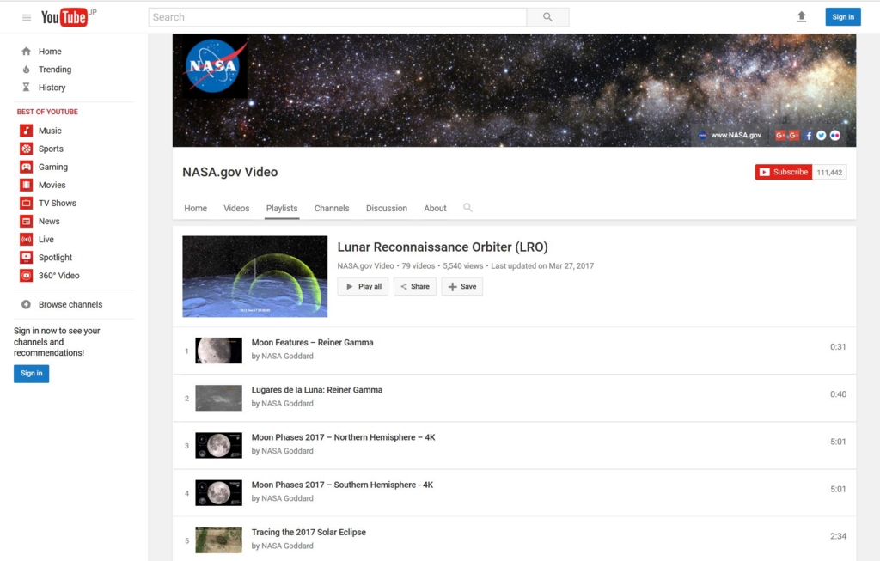Switch to the Videos tab
This screenshot has width=880, height=561.
click(236, 208)
